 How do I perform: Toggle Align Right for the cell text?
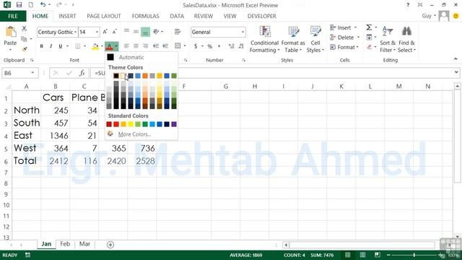click(x=145, y=46)
